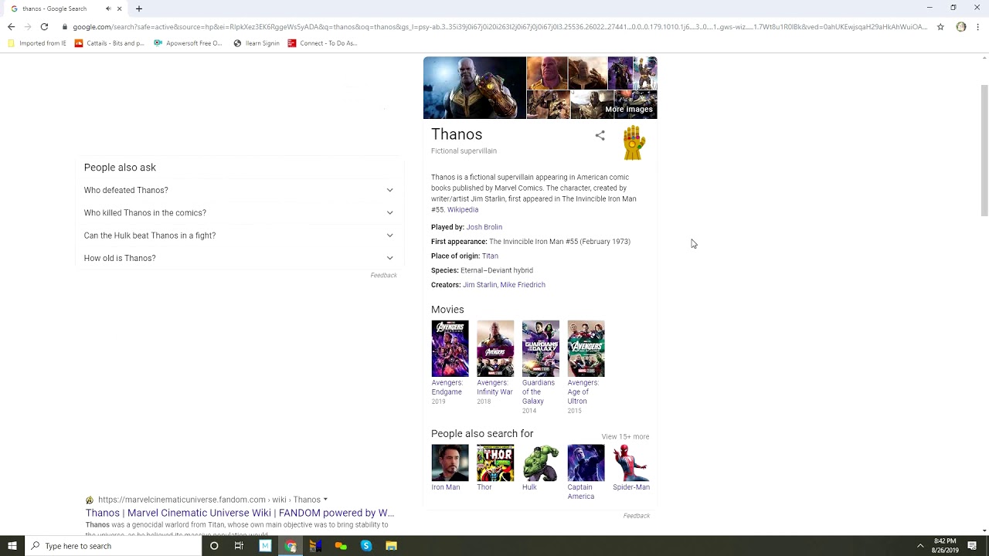Open the Chrome profile avatar
The image size is (989, 556).
961,26
